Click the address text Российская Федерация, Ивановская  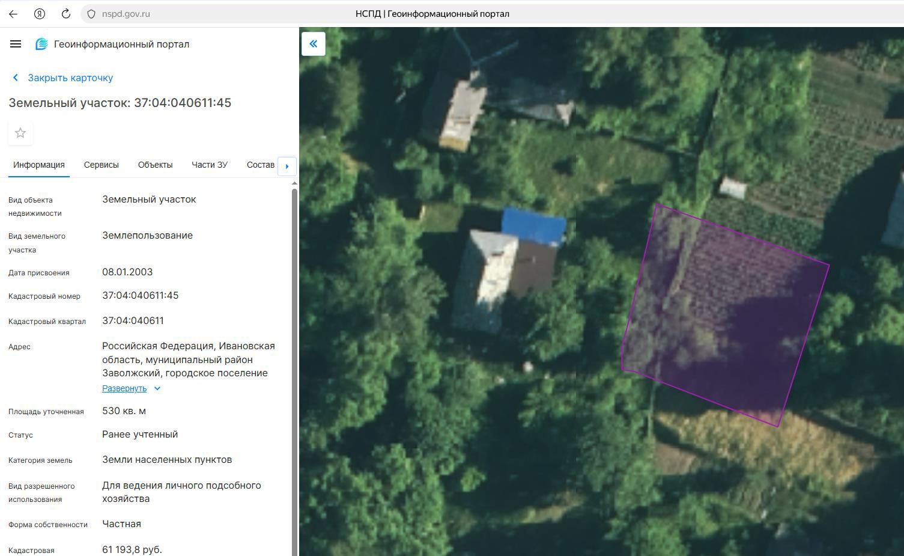tap(189, 346)
